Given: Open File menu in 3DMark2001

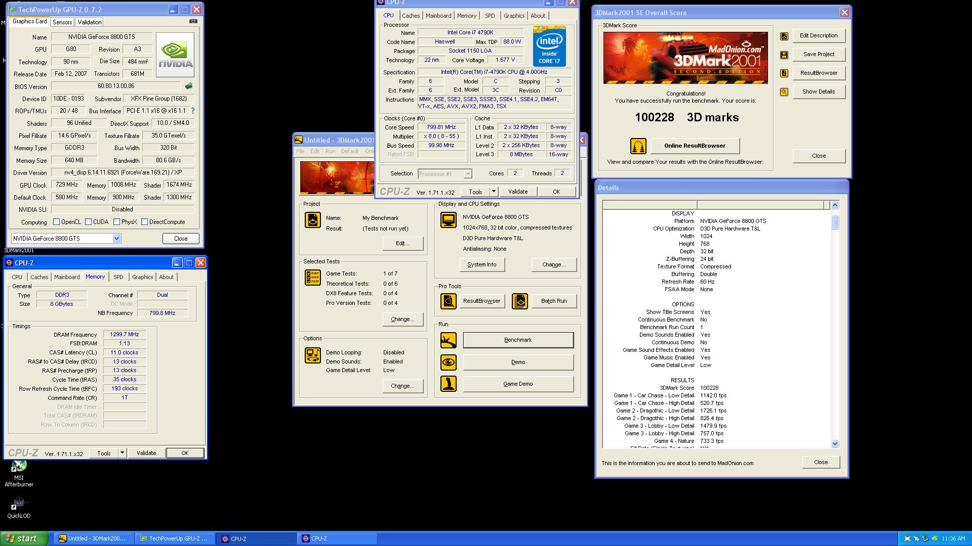Looking at the screenshot, I should pyautogui.click(x=300, y=151).
